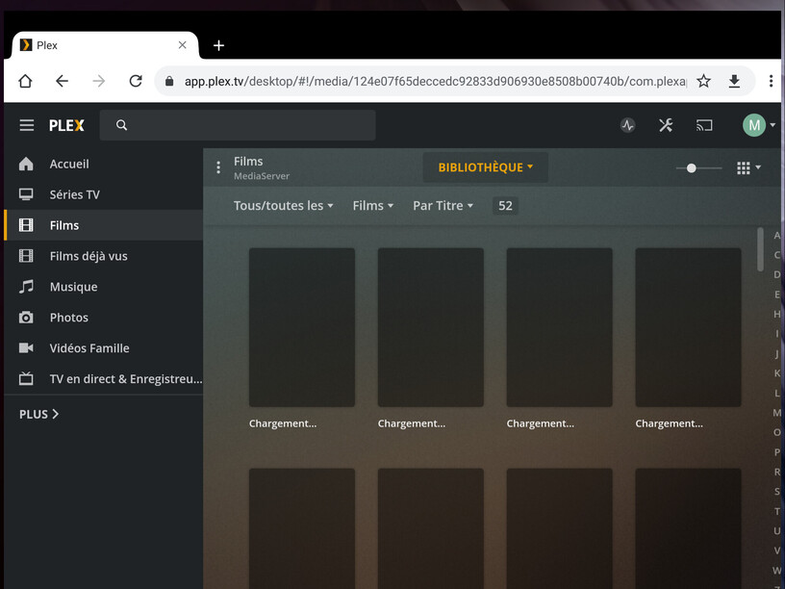The width and height of the screenshot is (785, 589).
Task: Click first loading poster in top row
Action: [302, 327]
